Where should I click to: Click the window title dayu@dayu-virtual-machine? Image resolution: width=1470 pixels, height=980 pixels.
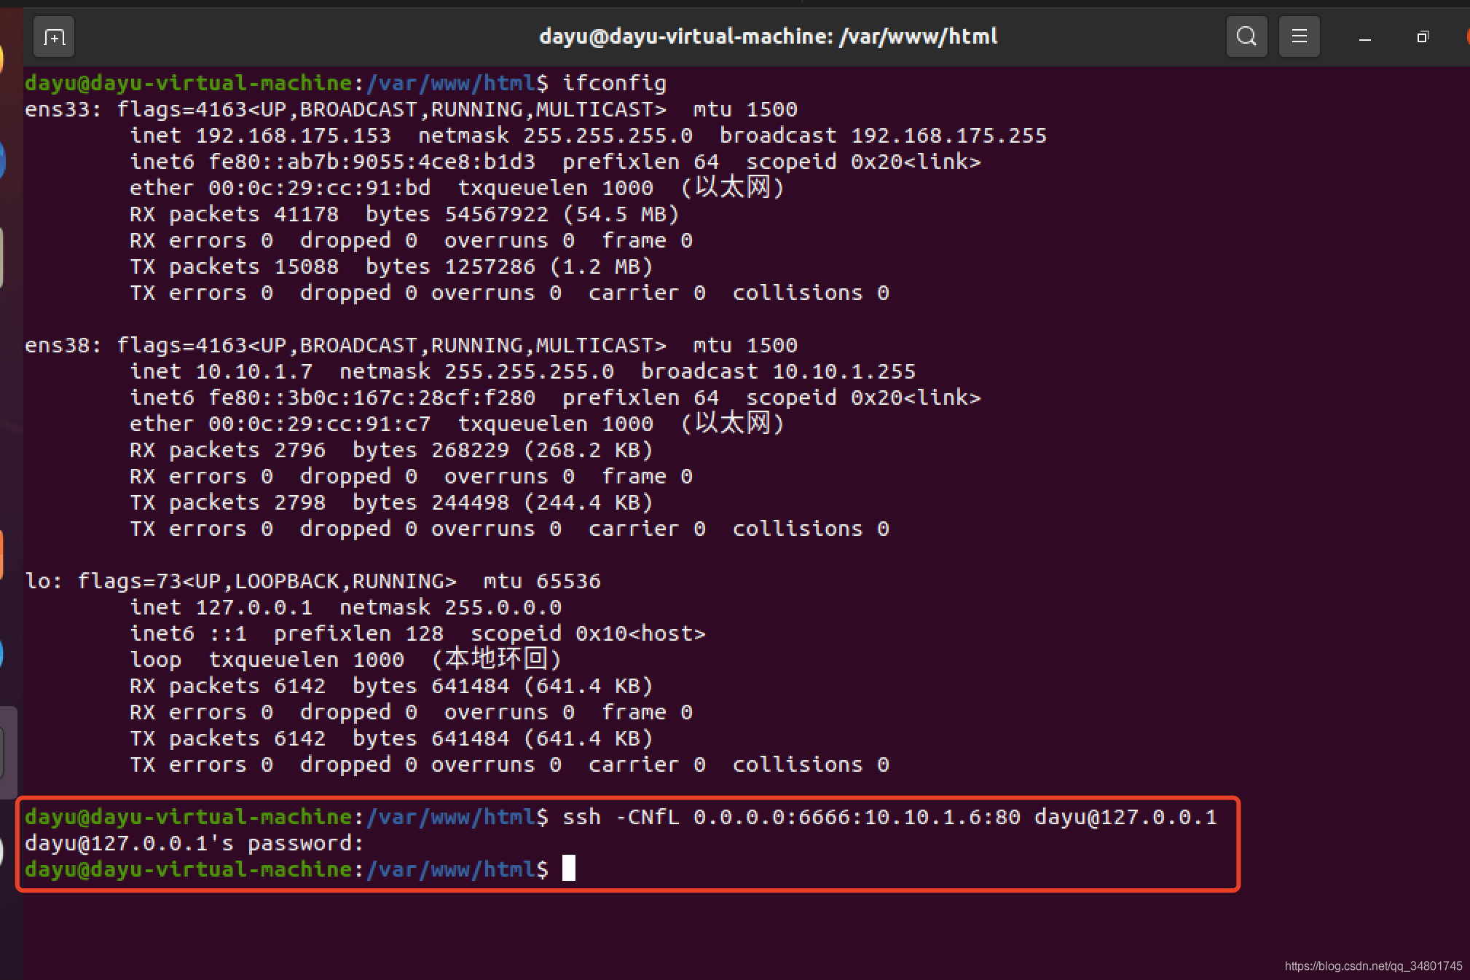pos(768,36)
